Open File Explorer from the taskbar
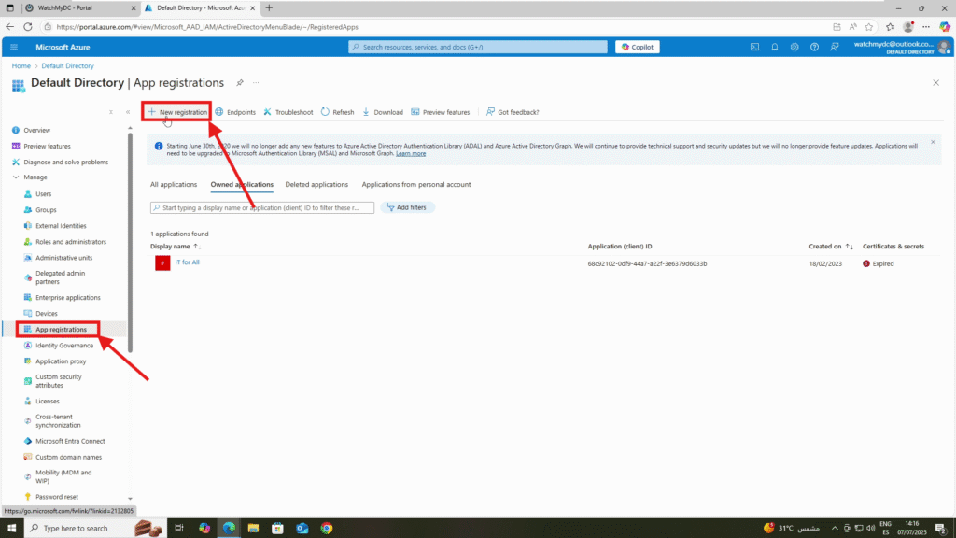Viewport: 956px width, 538px height. [253, 529]
